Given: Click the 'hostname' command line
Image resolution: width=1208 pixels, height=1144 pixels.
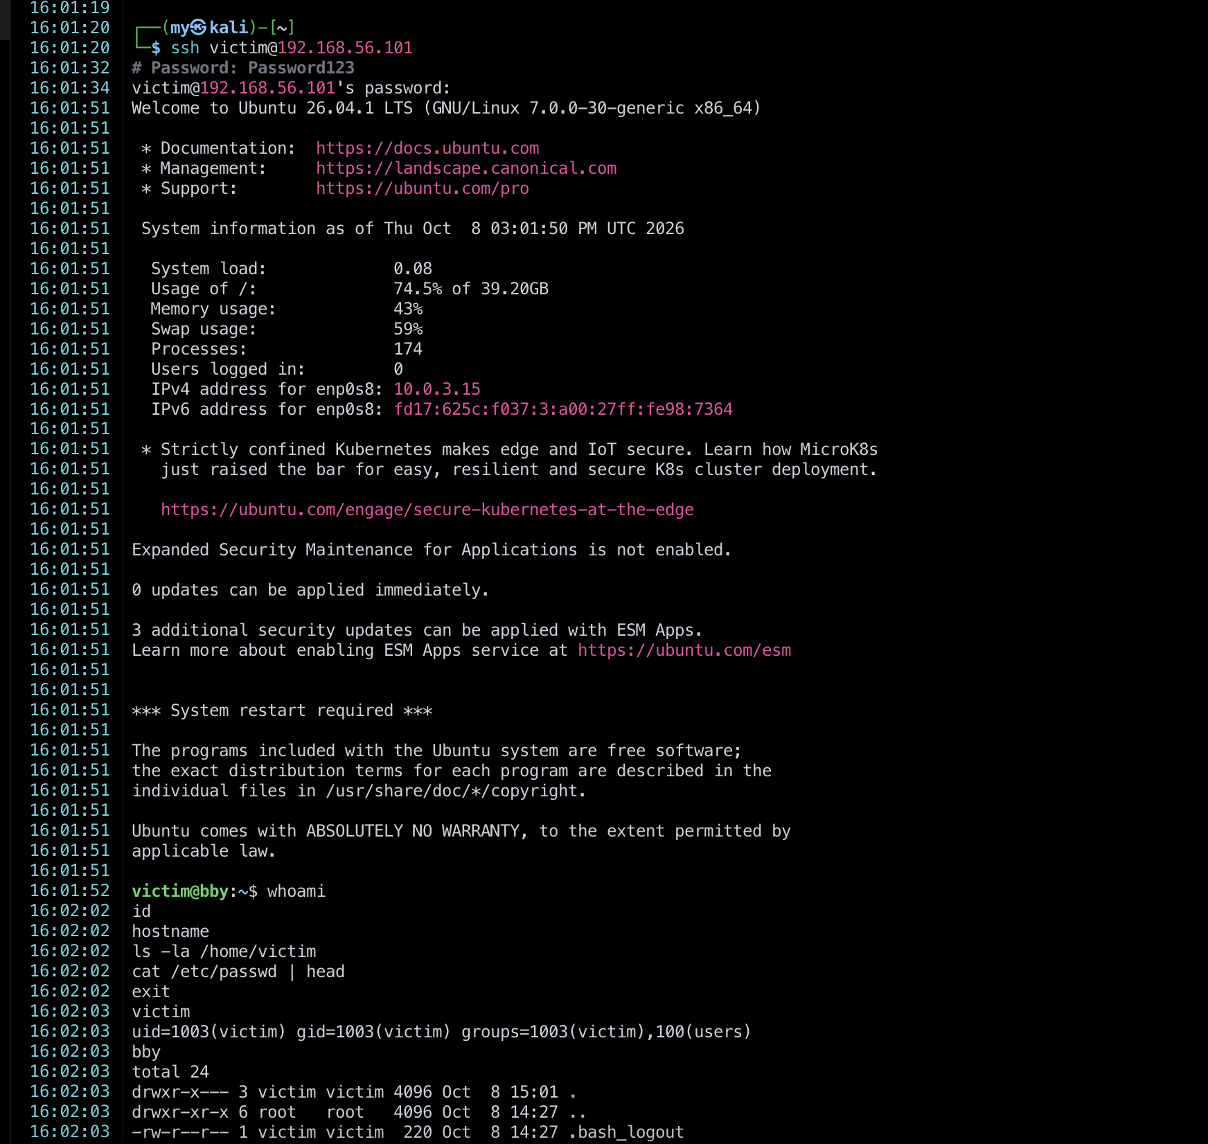Looking at the screenshot, I should (x=170, y=931).
